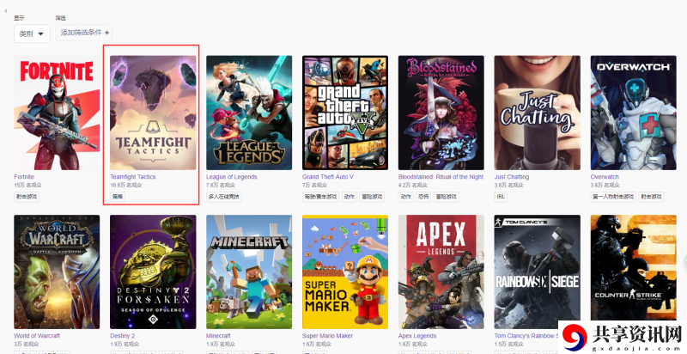This screenshot has width=687, height=354.
Task: Select the 射击游戏 tag under Fortnite
Action: (x=27, y=197)
